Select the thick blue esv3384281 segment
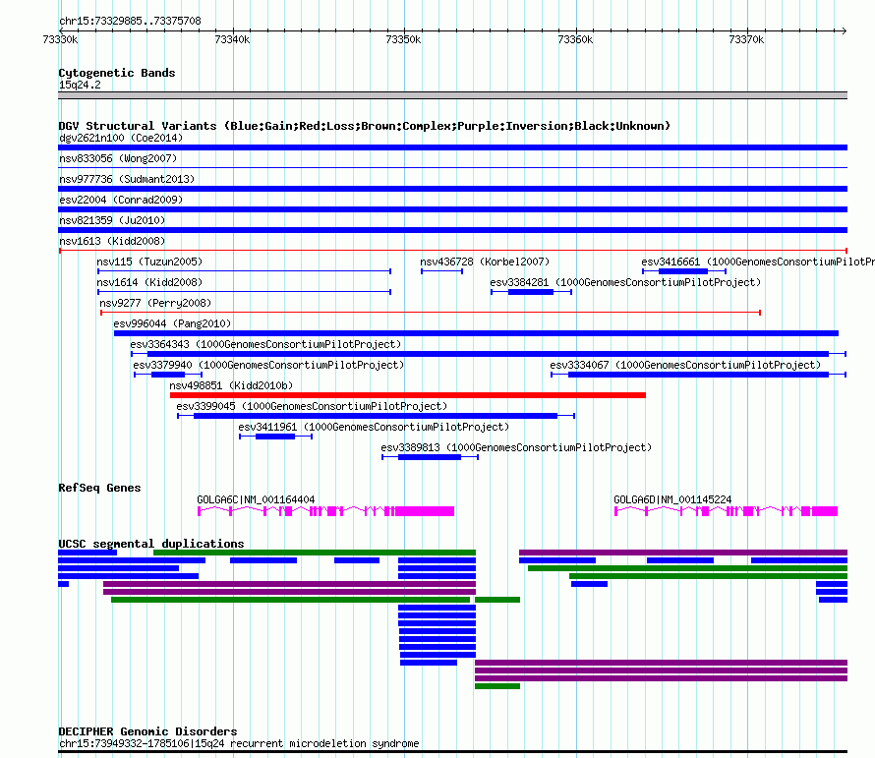Screen dimensions: 875x758 pyautogui.click(x=531, y=292)
